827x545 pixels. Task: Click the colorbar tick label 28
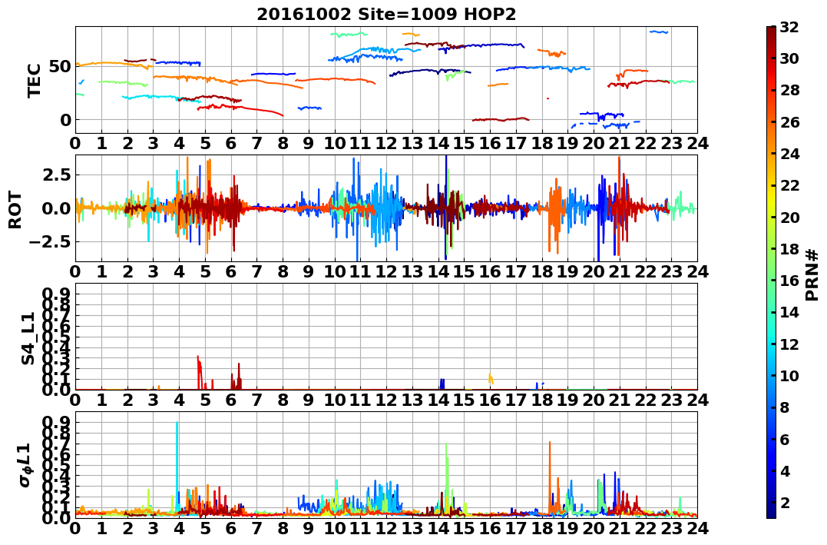pyautogui.click(x=789, y=90)
